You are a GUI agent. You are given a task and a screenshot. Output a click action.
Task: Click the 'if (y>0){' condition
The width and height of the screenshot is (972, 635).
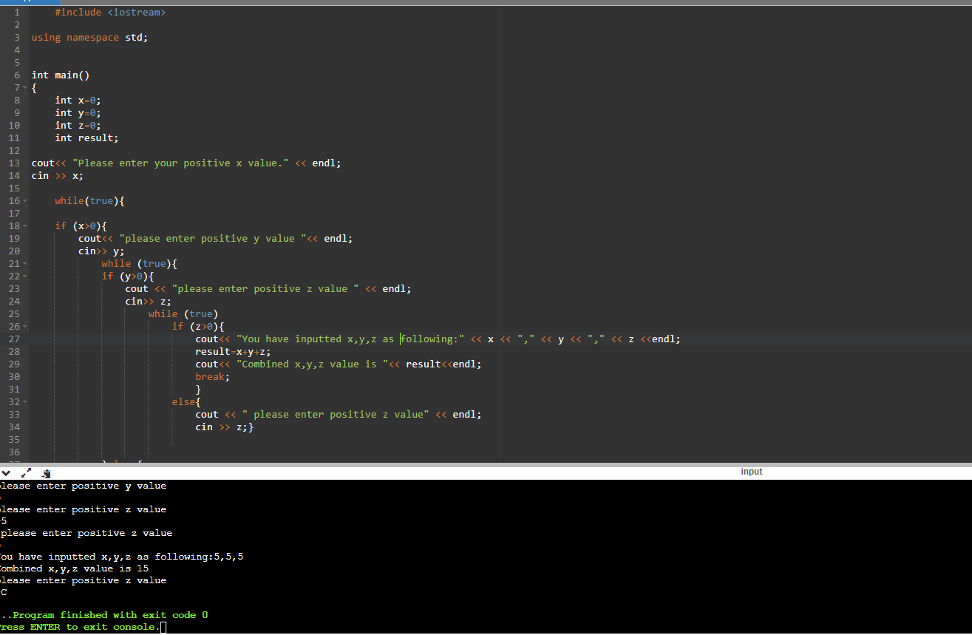pyautogui.click(x=128, y=276)
